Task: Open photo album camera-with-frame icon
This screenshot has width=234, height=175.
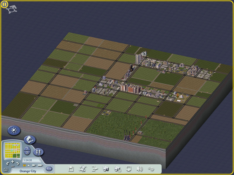Action: (x=118, y=169)
